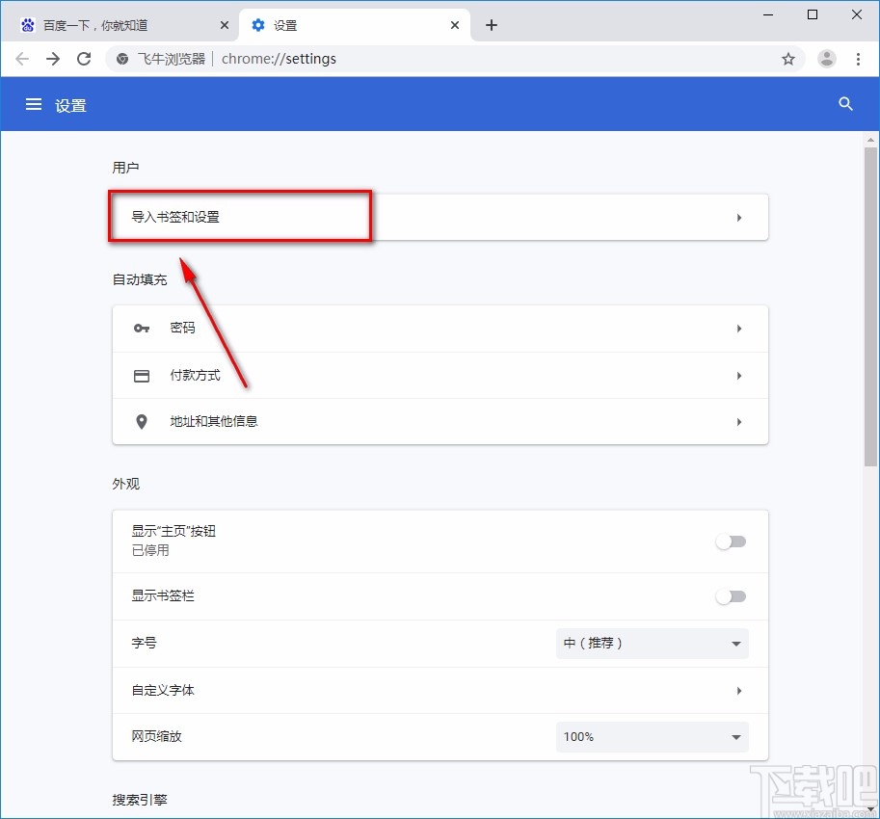The image size is (880, 819).
Task: Open the 字号 dropdown showing 中（推荐）
Action: (652, 643)
